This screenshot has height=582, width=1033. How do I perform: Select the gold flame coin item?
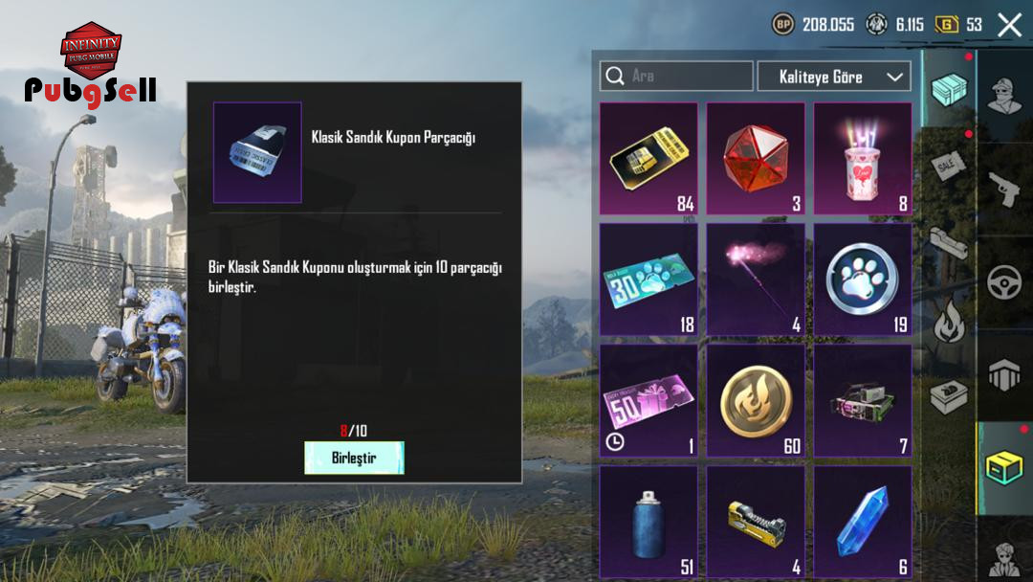tap(756, 401)
